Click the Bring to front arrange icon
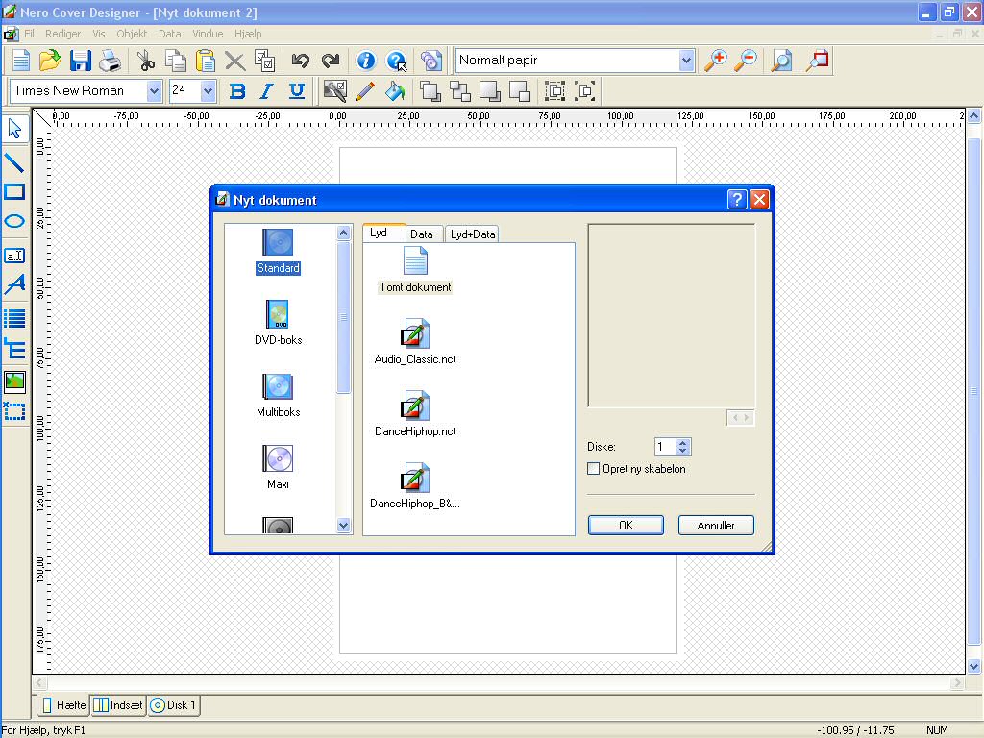This screenshot has width=984, height=738. click(430, 91)
